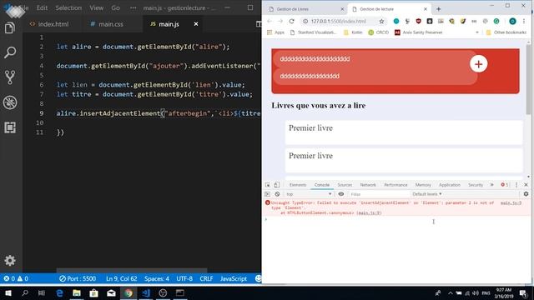Click the round plus add button
Screen dimensions: 534x300
[478, 64]
